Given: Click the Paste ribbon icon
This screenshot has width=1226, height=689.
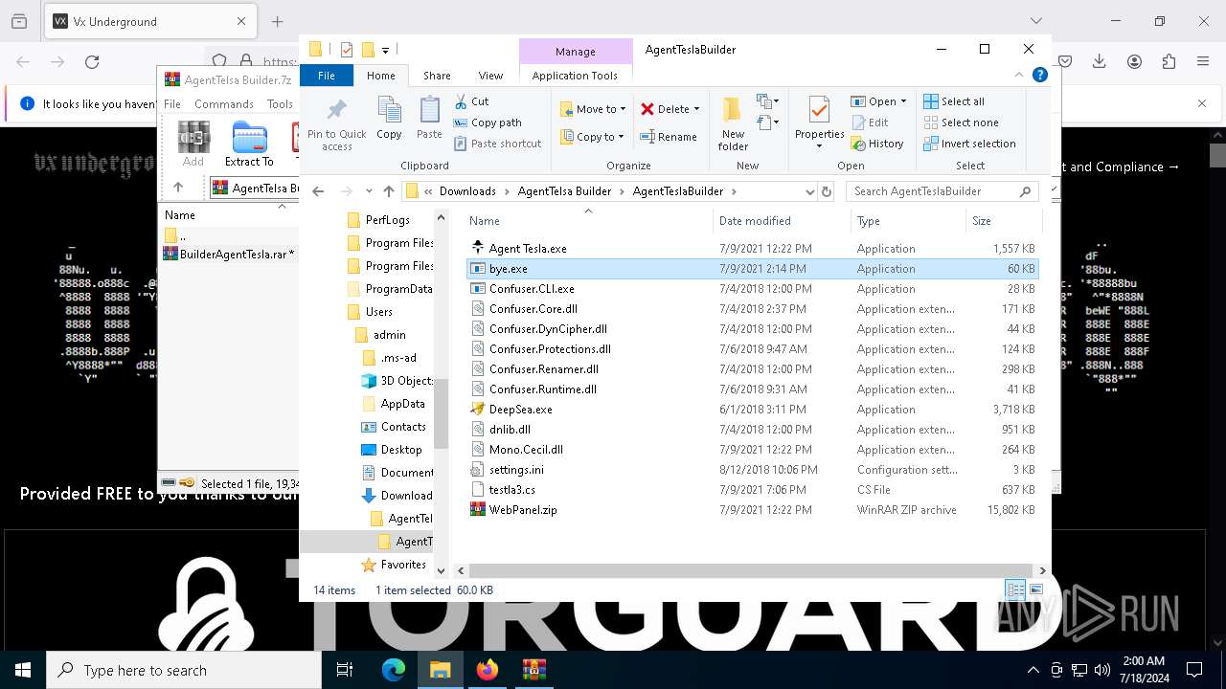Looking at the screenshot, I should [x=429, y=119].
